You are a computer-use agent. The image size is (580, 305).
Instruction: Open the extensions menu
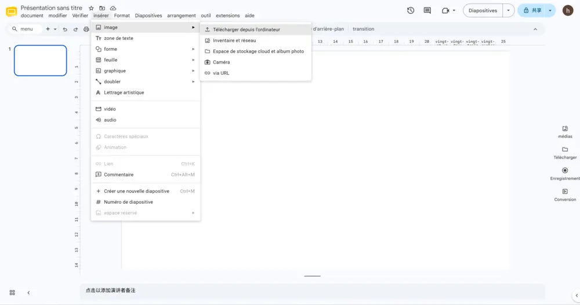(227, 16)
